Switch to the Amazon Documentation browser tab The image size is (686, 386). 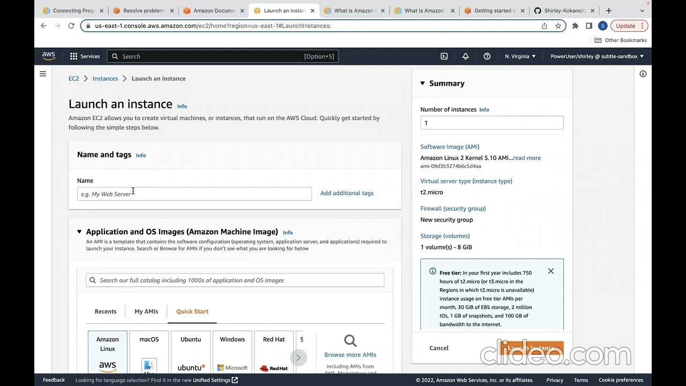[x=213, y=11]
